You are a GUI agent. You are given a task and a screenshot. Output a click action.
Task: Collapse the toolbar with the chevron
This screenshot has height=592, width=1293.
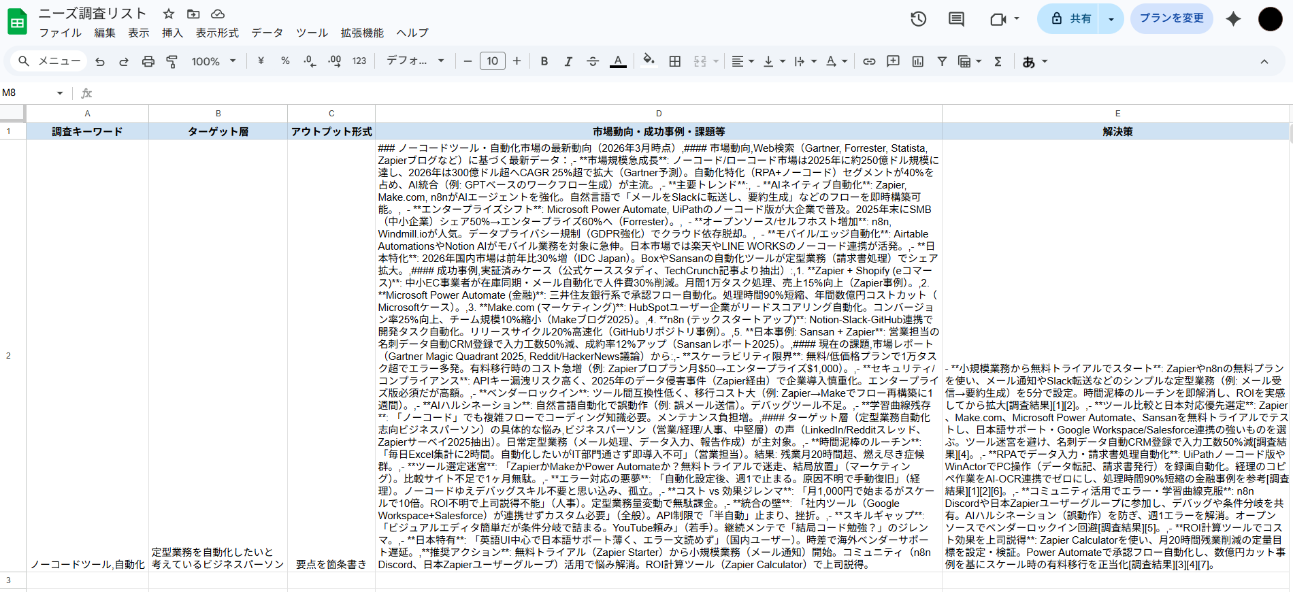(1264, 61)
